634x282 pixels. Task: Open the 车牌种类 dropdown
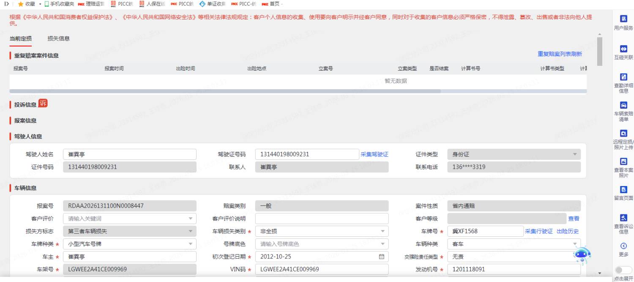pyautogui.click(x=129, y=244)
